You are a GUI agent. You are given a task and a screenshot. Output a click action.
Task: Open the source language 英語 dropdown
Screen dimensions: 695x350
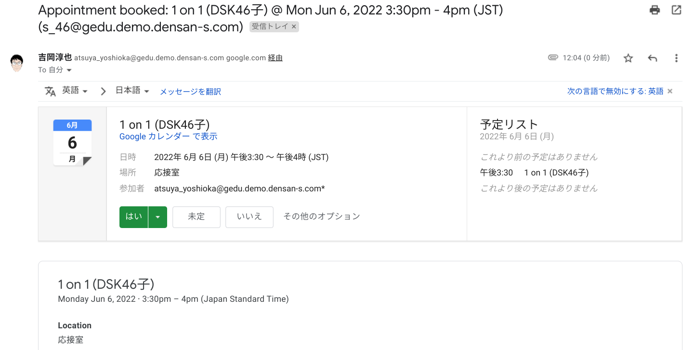coord(75,91)
